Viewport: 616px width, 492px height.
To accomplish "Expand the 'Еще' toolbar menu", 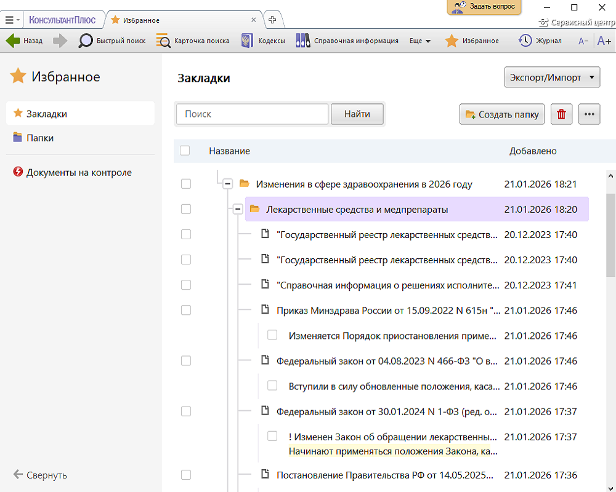I will (x=419, y=41).
